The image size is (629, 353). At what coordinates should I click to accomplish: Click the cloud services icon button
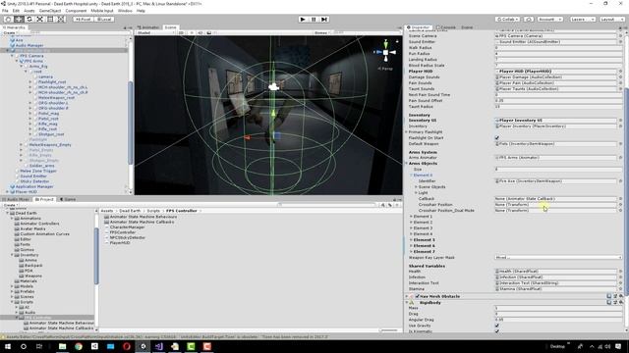[529, 20]
